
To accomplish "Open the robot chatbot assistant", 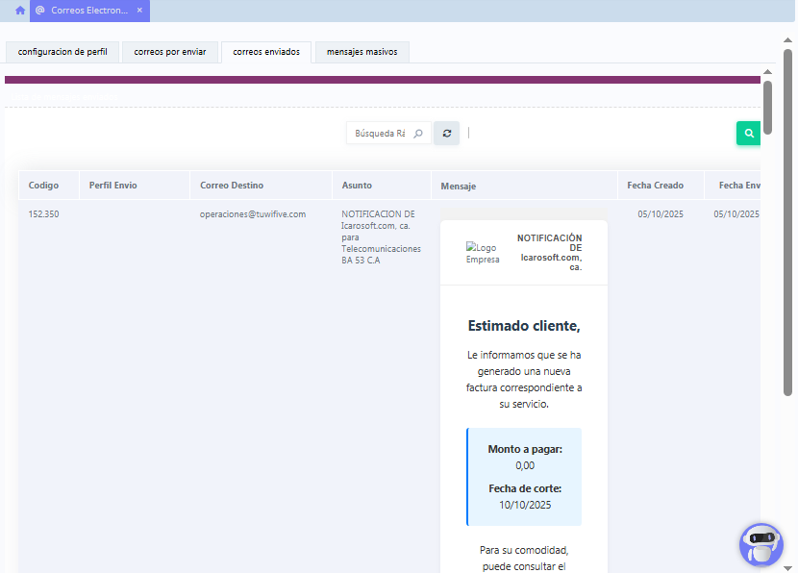I will click(761, 544).
